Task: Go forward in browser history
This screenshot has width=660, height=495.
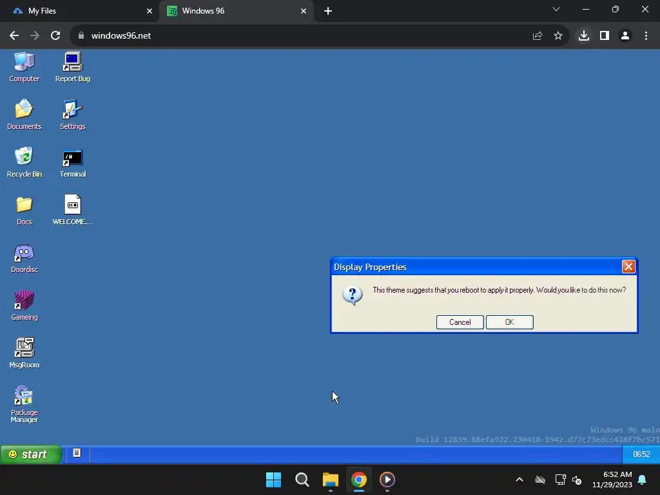Action: 35,36
